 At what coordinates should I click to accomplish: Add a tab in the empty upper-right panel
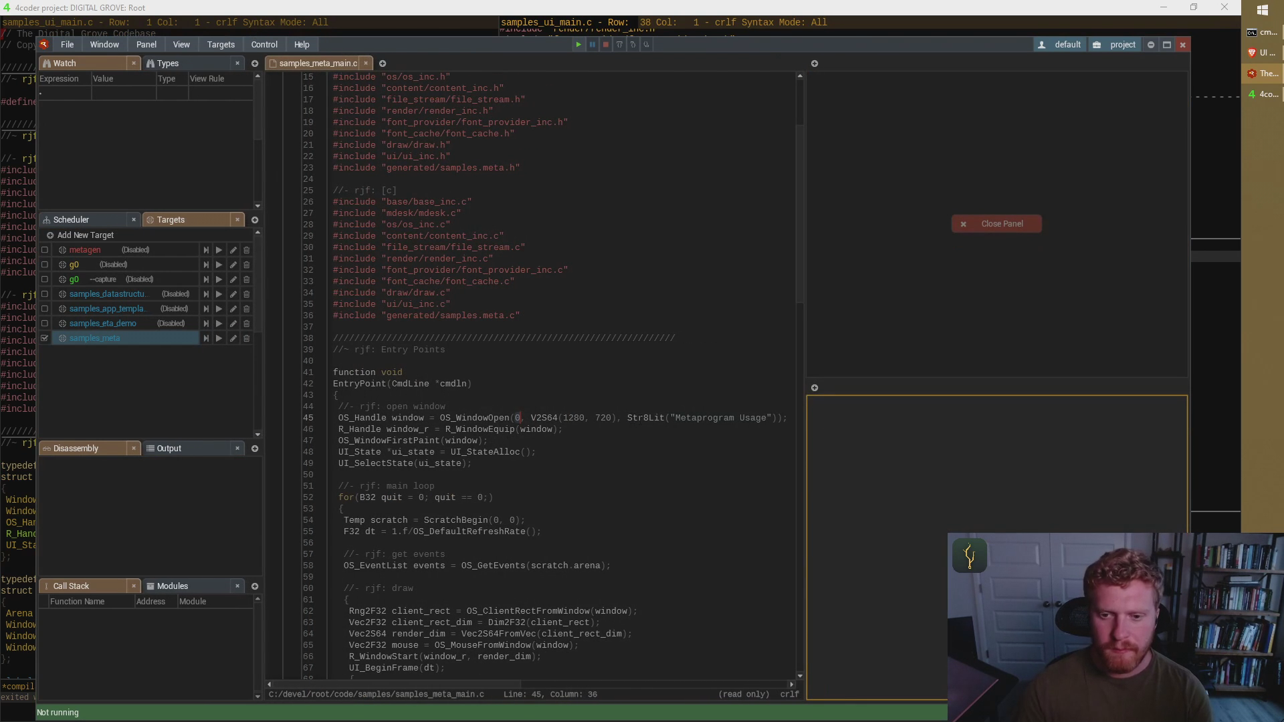coord(815,64)
